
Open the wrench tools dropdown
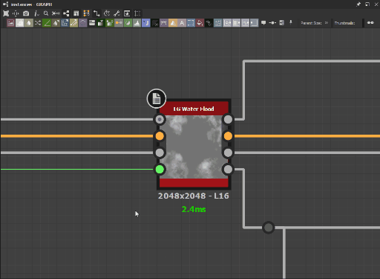pos(117,13)
